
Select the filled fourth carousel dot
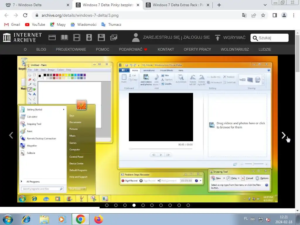click(134, 205)
